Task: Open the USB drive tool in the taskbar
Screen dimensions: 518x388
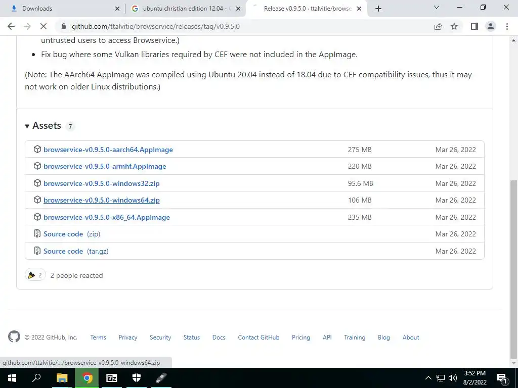Action: [161, 378]
